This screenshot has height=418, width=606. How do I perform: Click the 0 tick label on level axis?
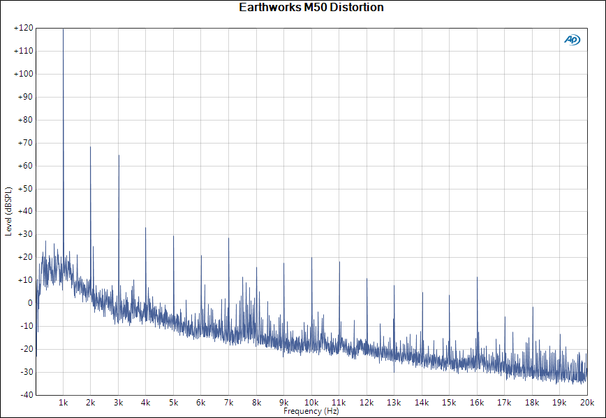click(29, 303)
